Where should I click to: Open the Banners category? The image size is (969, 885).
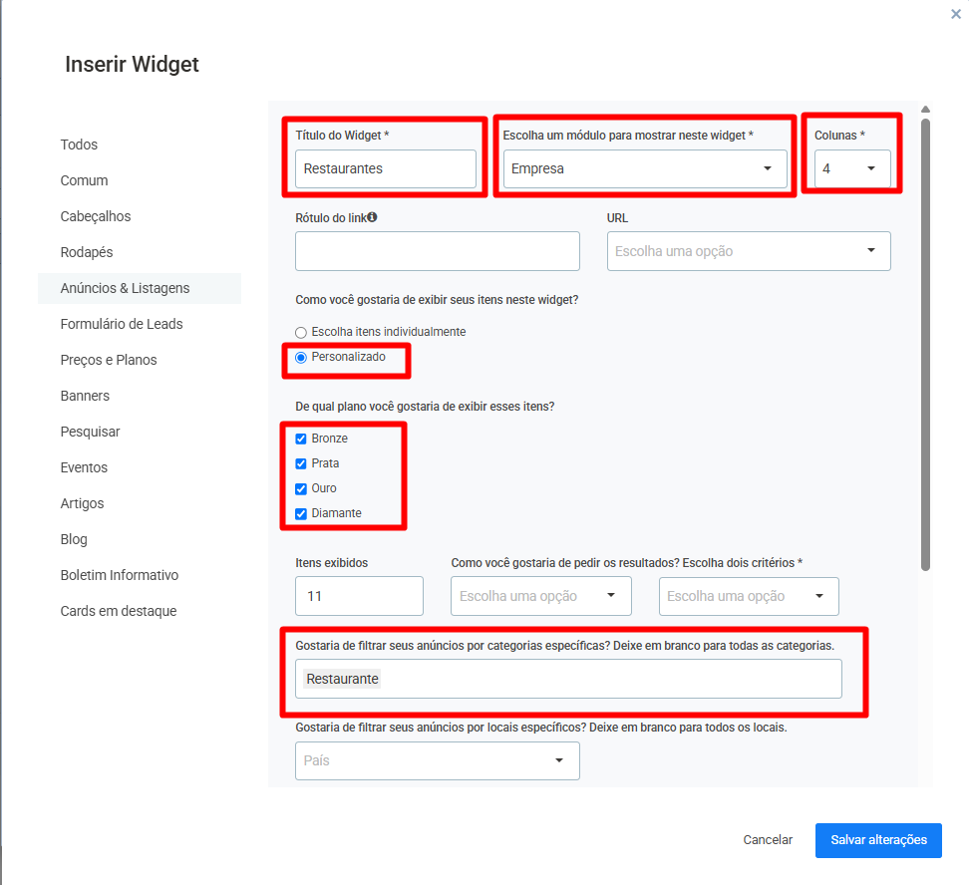click(86, 396)
